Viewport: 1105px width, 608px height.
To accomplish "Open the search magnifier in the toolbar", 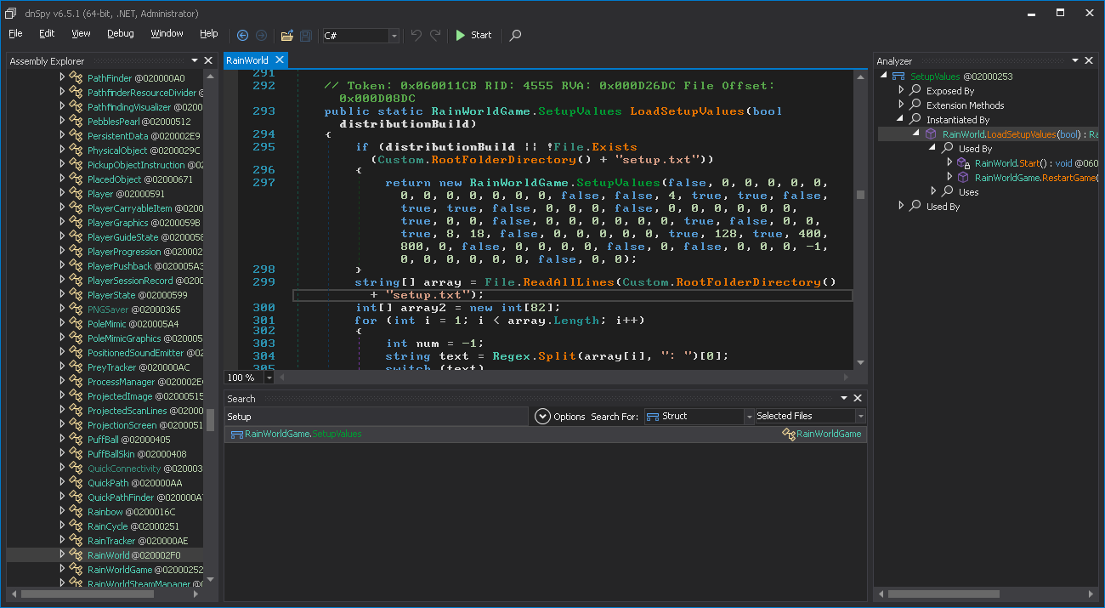I will click(x=515, y=35).
